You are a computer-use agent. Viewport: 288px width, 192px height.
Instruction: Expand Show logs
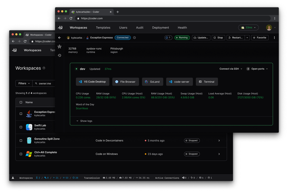pos(84,121)
